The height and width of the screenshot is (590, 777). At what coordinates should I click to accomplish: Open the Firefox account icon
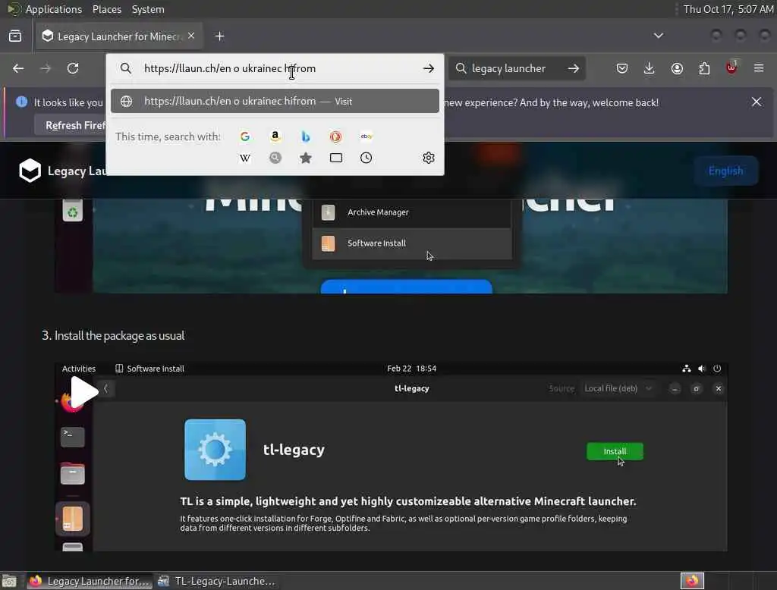[x=677, y=68]
